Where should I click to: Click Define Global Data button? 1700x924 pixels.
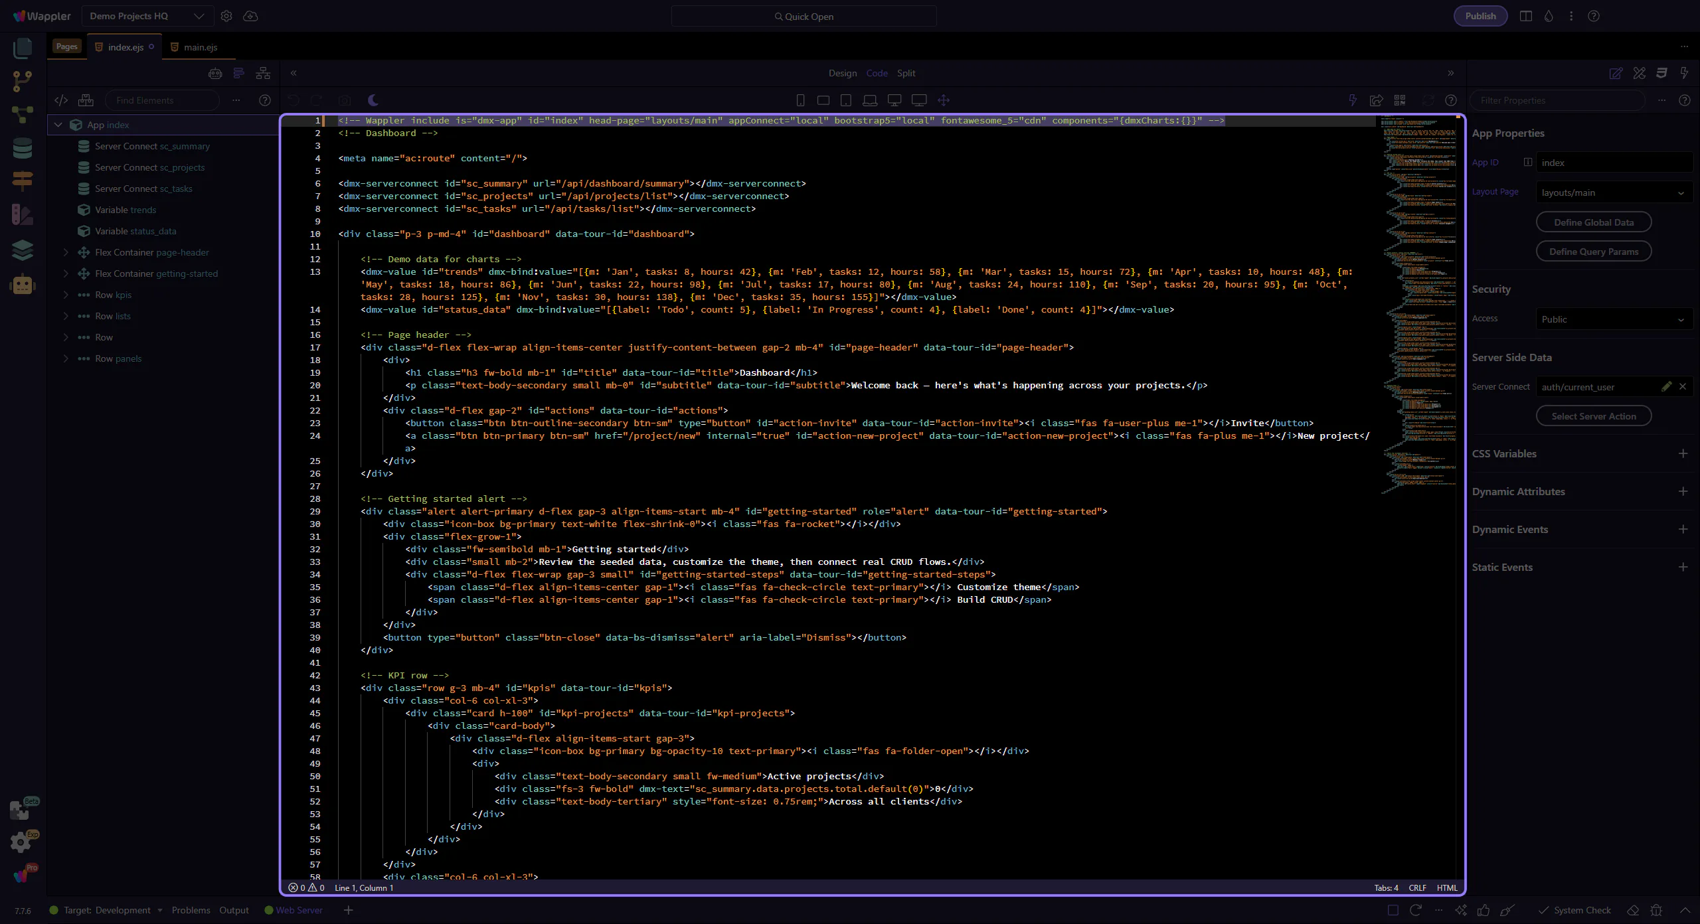pos(1593,222)
